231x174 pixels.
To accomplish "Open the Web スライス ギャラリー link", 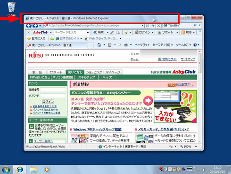I will (103, 38).
